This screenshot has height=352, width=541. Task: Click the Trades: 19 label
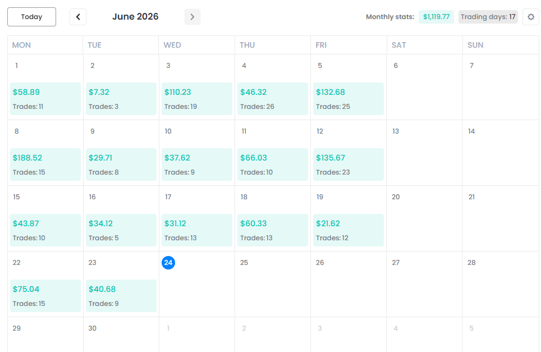(x=181, y=107)
